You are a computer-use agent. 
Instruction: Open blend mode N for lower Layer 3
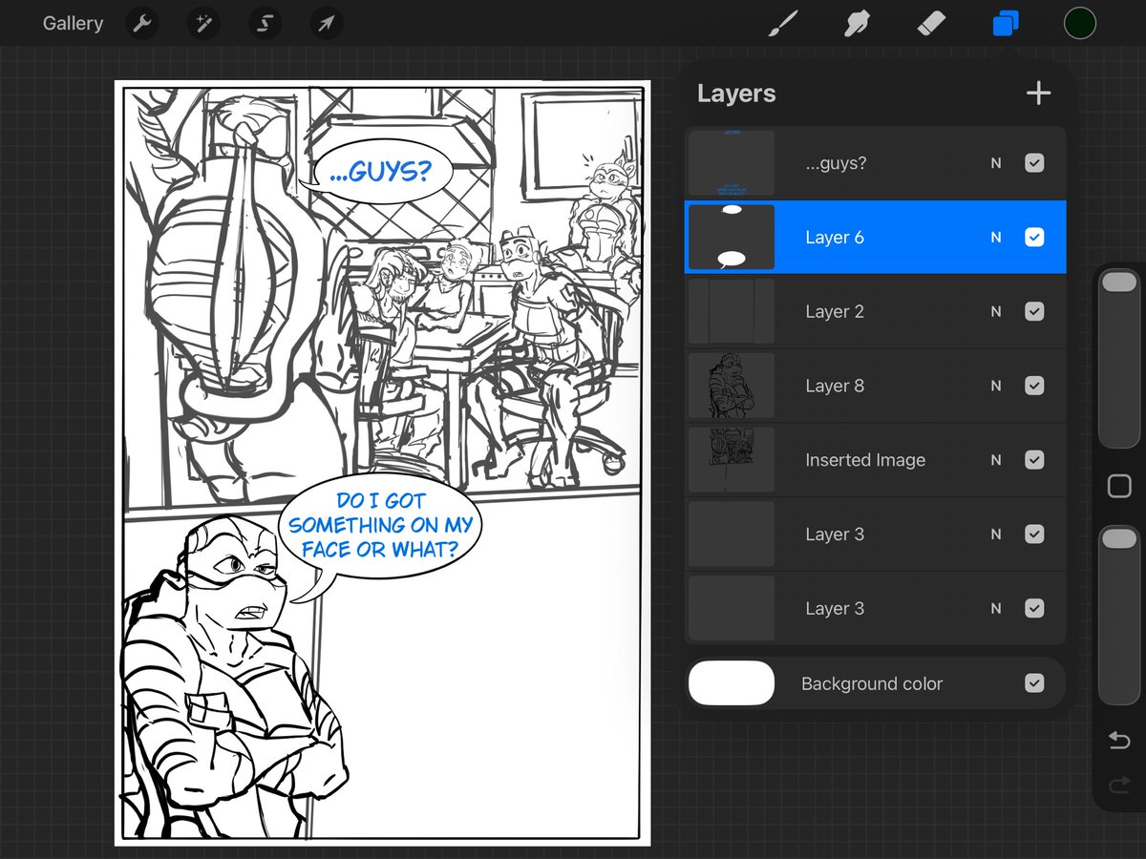coord(996,608)
